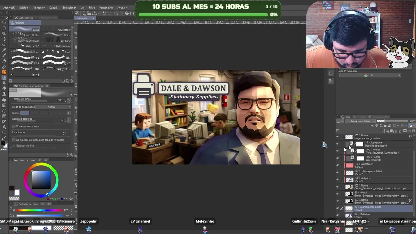Create new canvas toolbar icon
The image size is (416, 234).
click(x=84, y=13)
